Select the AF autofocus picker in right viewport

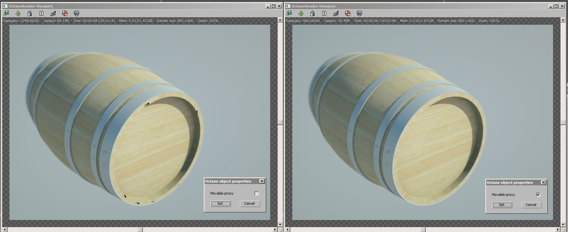336,13
